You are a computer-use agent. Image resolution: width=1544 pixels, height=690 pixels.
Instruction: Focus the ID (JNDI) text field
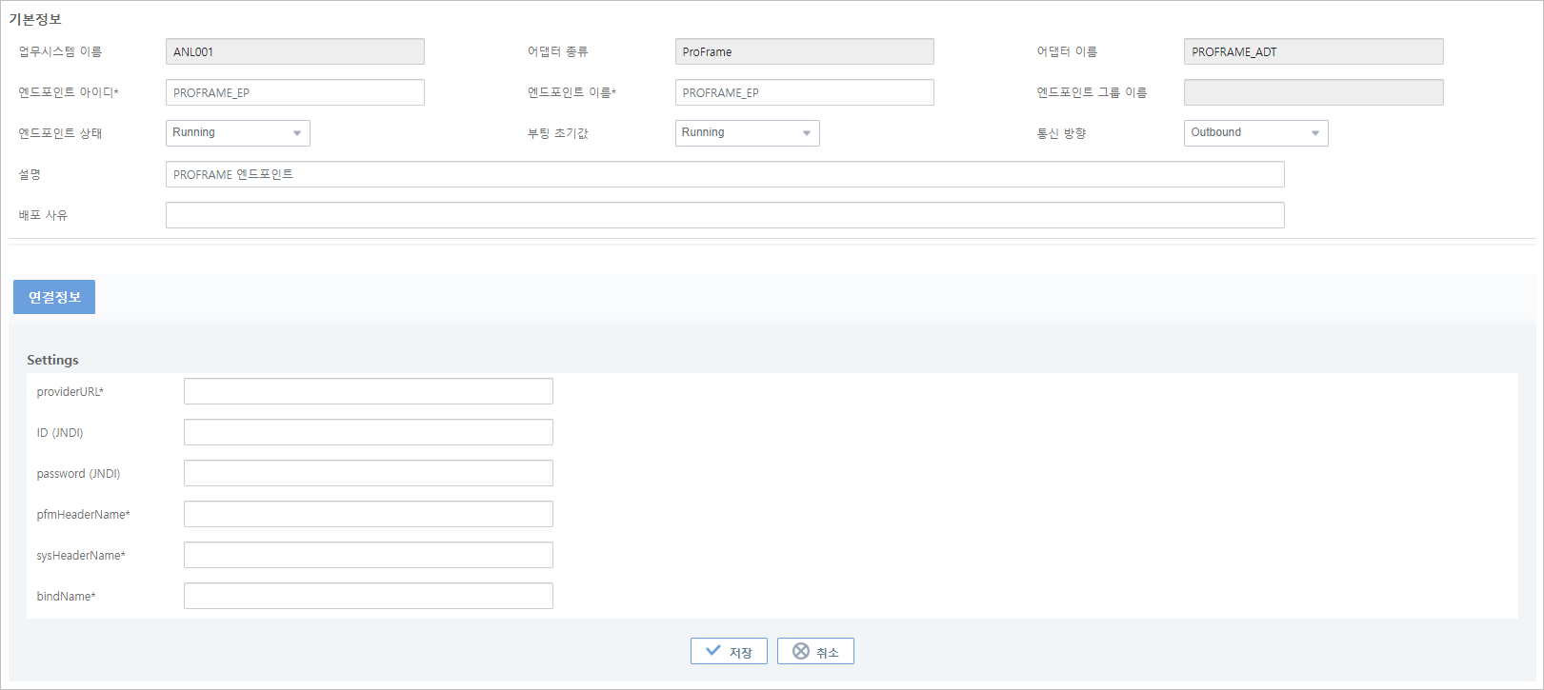368,432
